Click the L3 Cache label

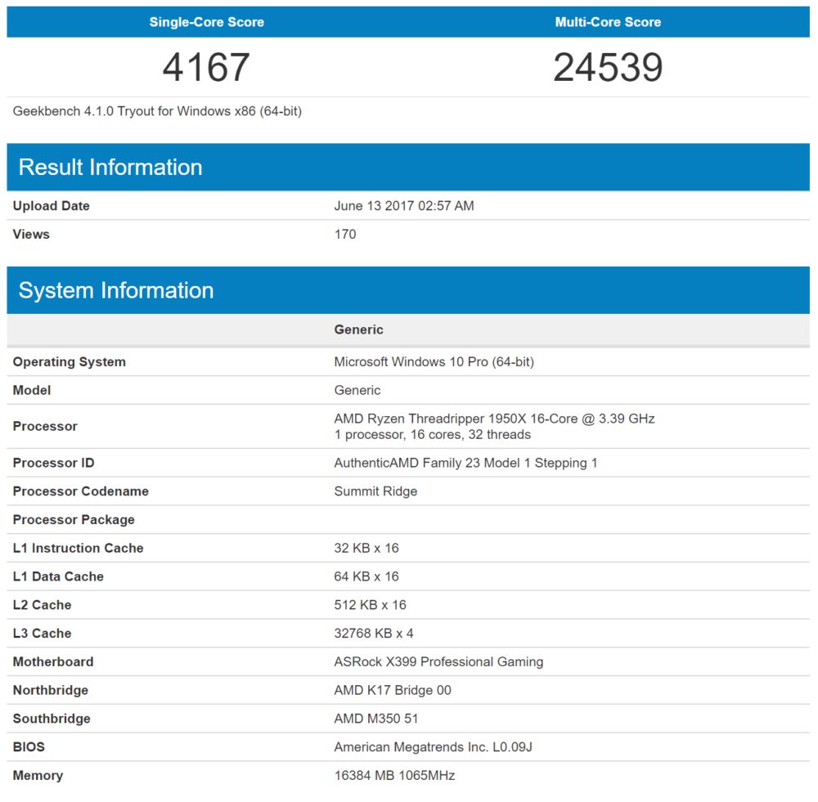coord(42,633)
